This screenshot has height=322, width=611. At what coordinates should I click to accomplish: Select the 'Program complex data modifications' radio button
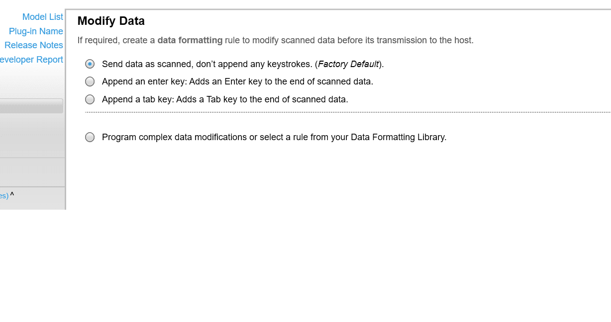[x=90, y=137]
